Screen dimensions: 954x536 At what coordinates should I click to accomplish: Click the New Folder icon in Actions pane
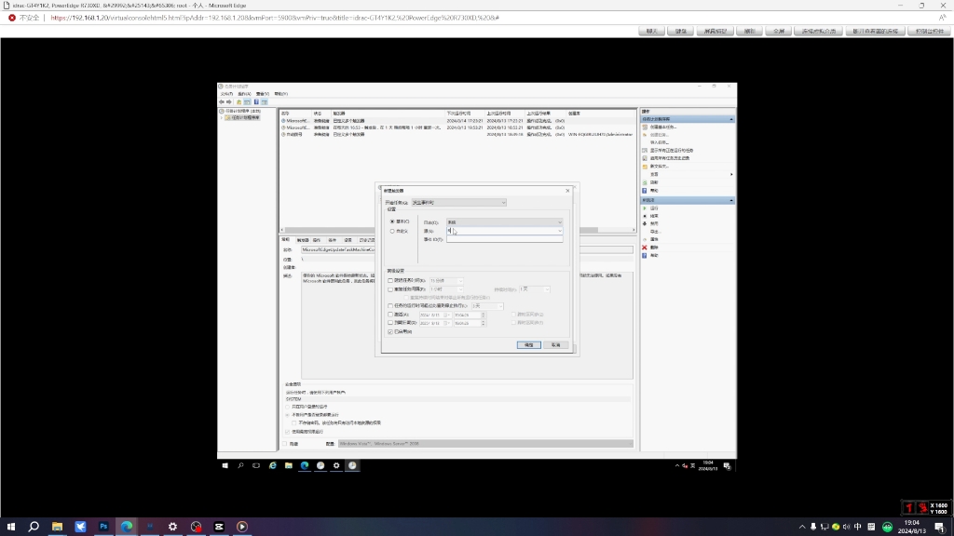pyautogui.click(x=645, y=167)
